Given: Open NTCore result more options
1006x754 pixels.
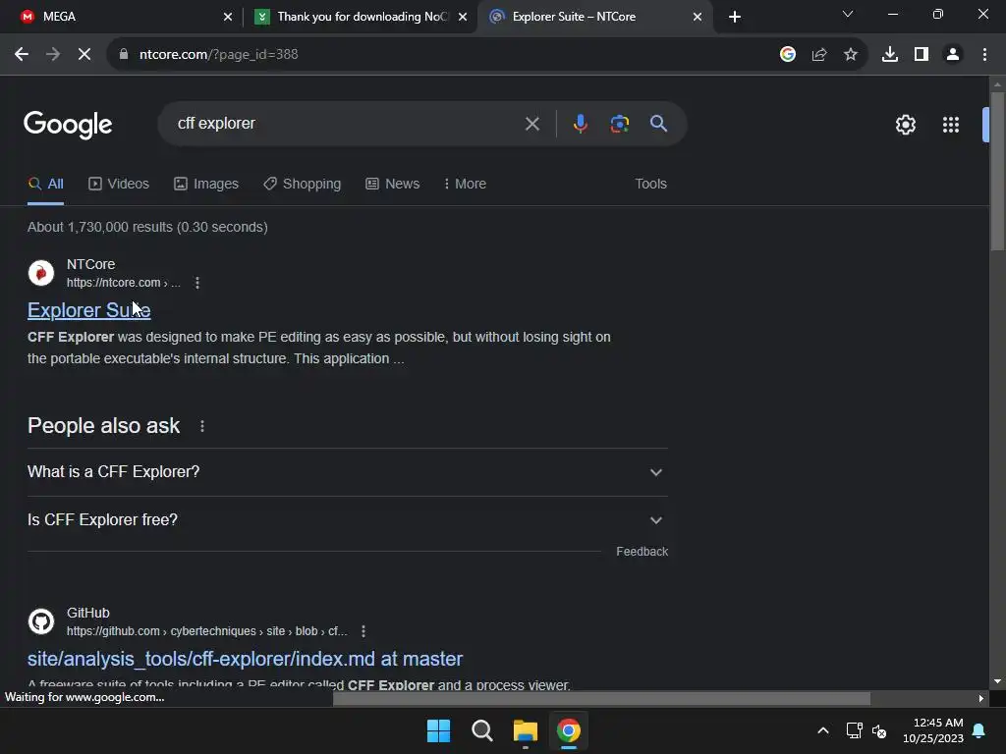Looking at the screenshot, I should coord(196,283).
